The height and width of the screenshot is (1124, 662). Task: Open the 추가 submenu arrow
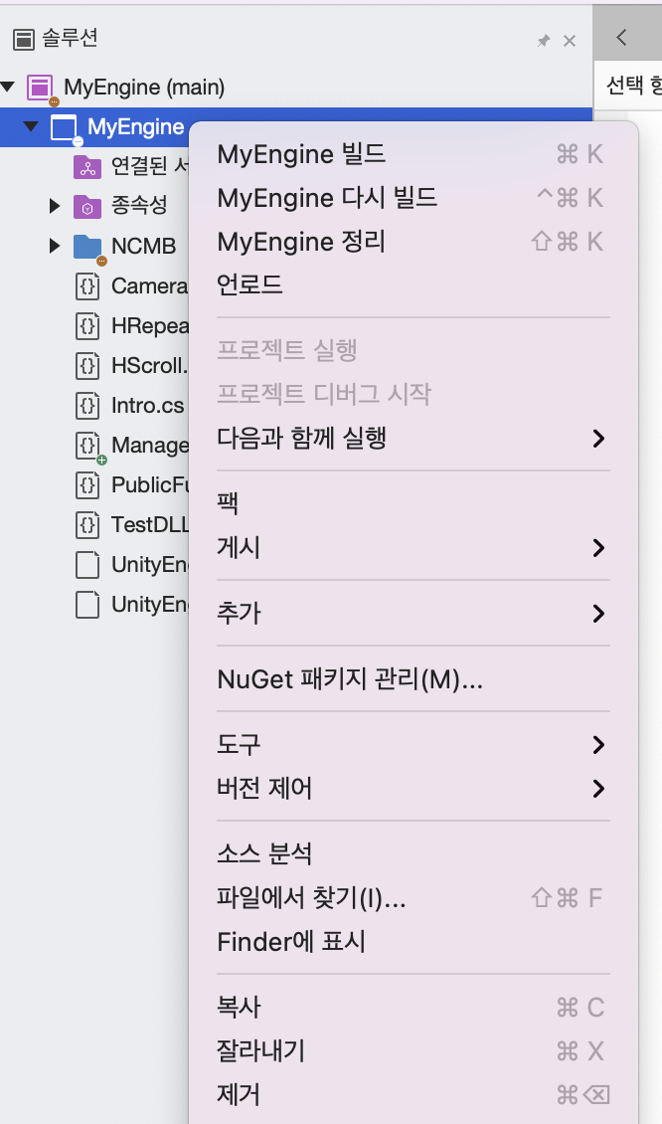pos(599,614)
